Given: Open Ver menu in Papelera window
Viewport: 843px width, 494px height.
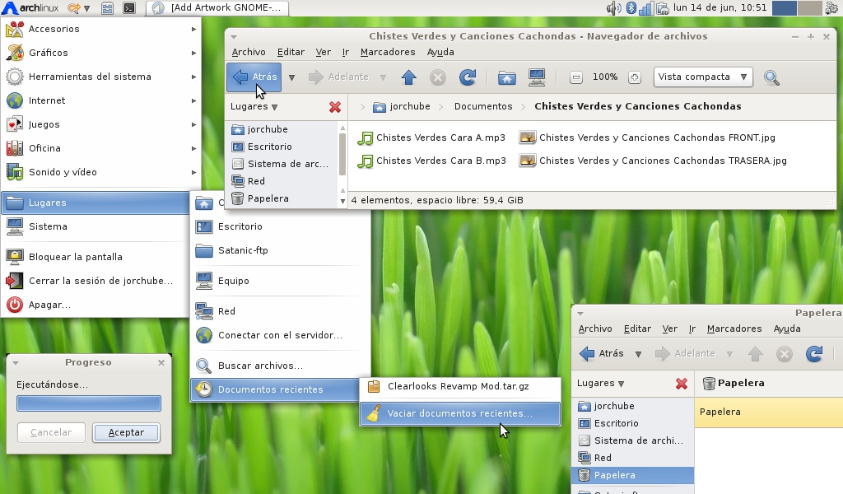Looking at the screenshot, I should point(669,329).
